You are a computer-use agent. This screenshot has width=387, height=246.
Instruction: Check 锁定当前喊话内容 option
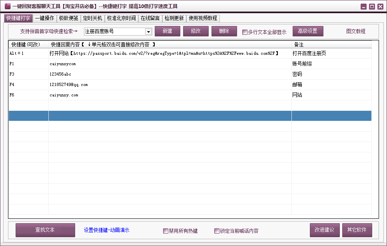(217, 231)
